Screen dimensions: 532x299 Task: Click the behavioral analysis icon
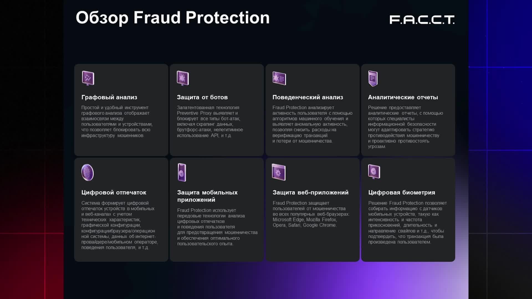click(x=279, y=78)
